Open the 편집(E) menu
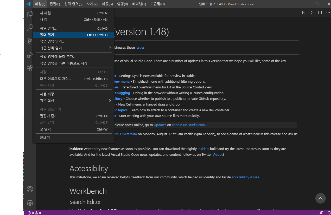The height and width of the screenshot is (215, 331). (x=55, y=4)
